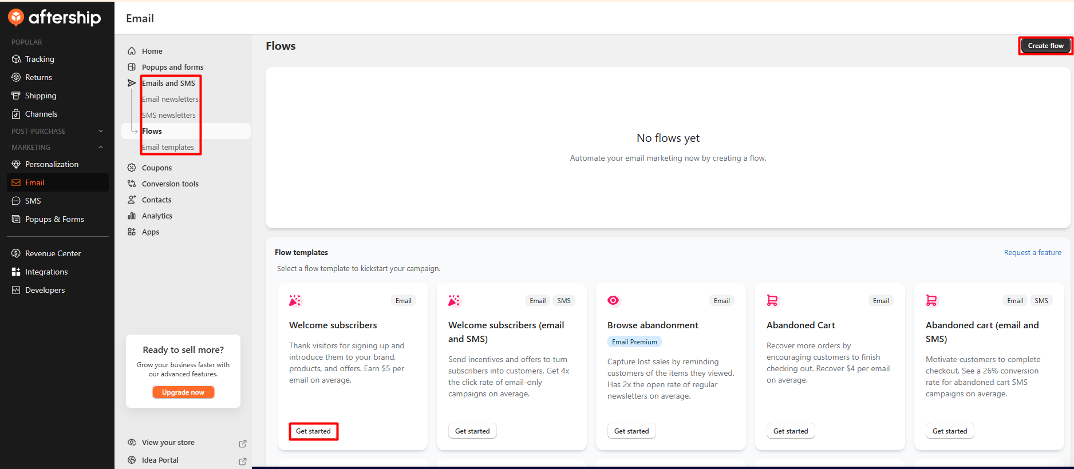Click the Apps icon in Email menu
This screenshot has height=469, width=1074.
[132, 232]
